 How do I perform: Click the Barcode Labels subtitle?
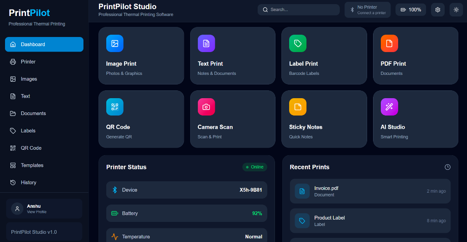click(x=304, y=74)
